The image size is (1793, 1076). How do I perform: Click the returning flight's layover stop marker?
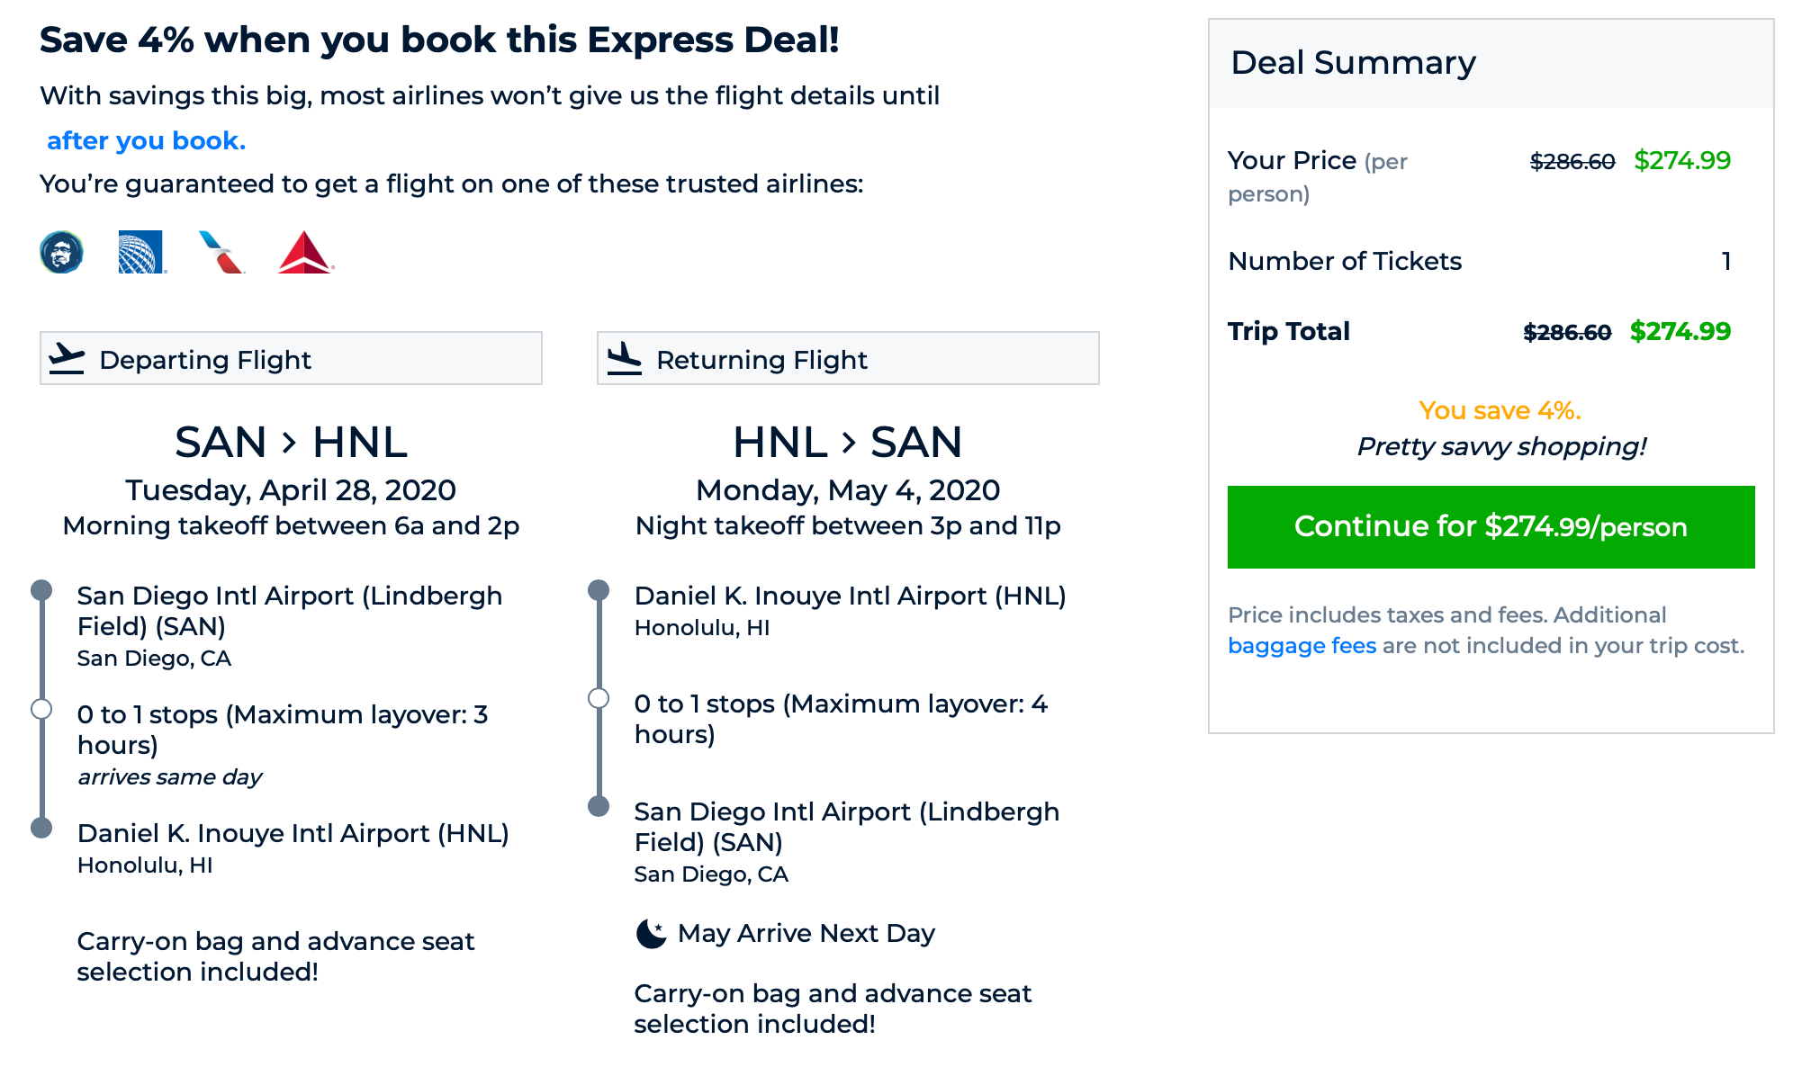599,698
